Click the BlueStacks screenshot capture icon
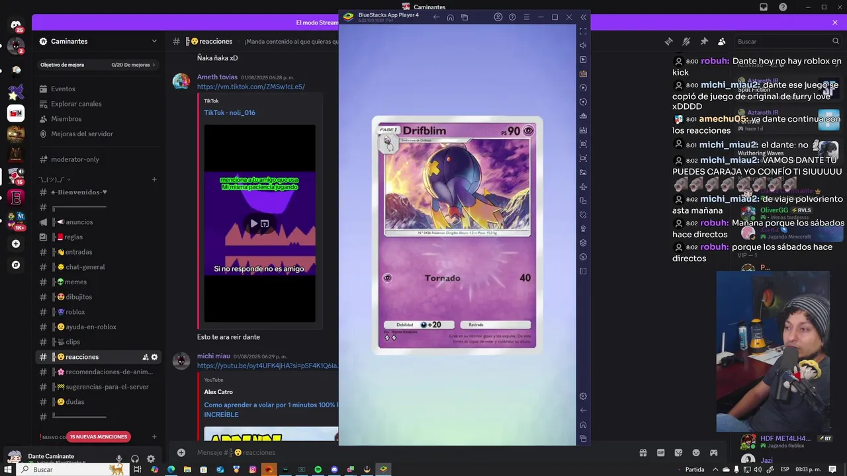847x476 pixels. 583,144
